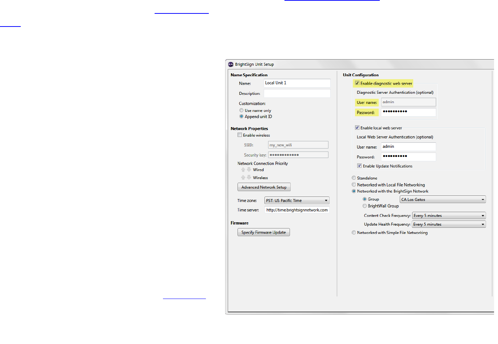Click the diagnostic server Password field

tap(409, 112)
